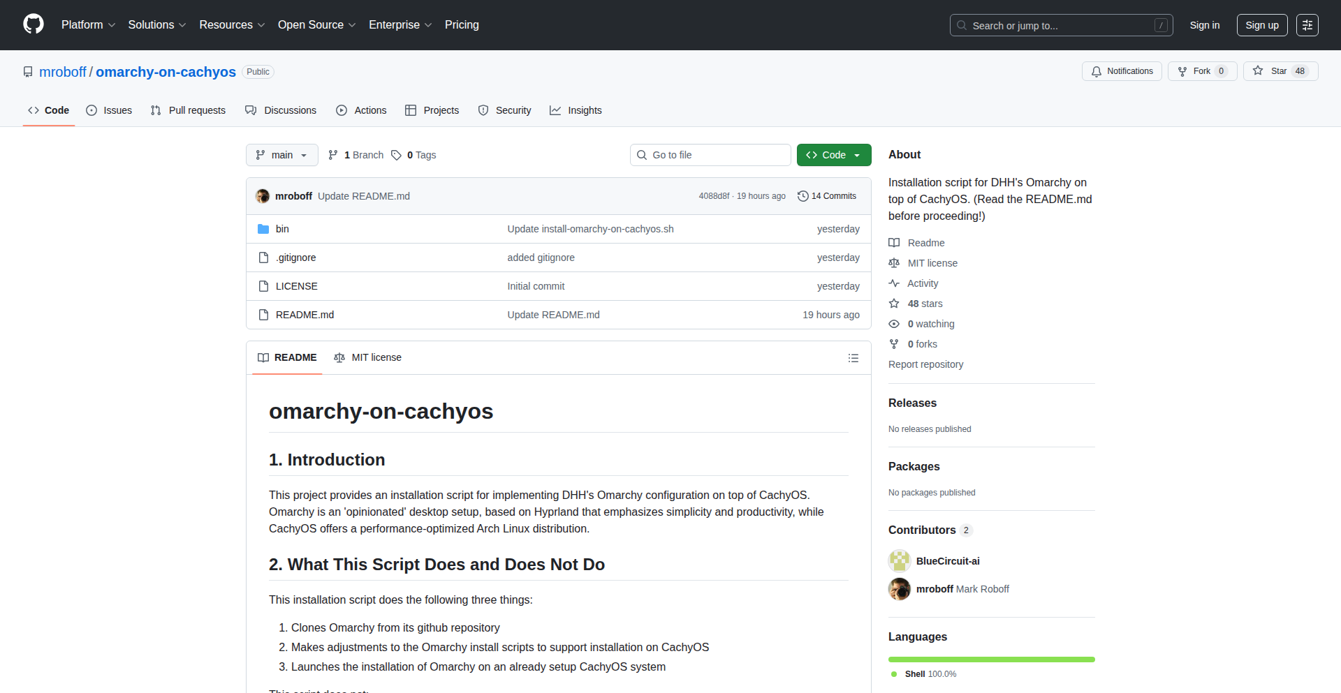Select the MIT license tab
This screenshot has height=693, width=1341.
tap(368, 357)
